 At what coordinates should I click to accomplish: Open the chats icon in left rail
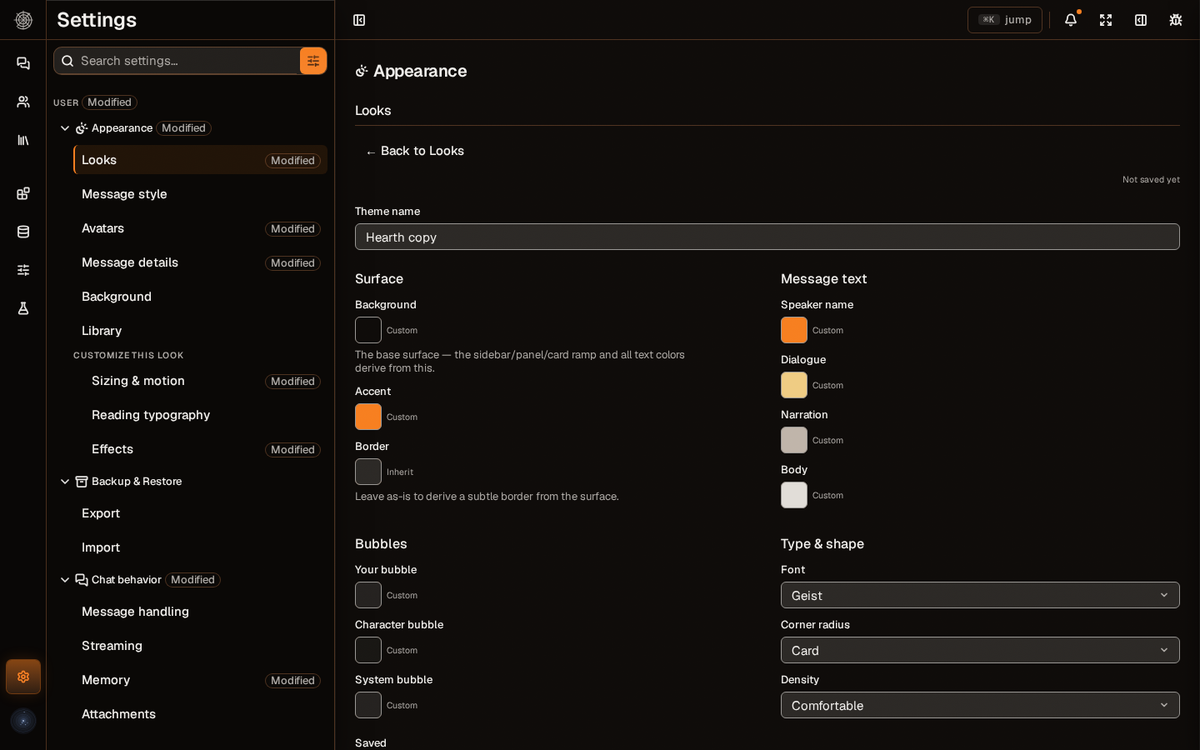23,63
